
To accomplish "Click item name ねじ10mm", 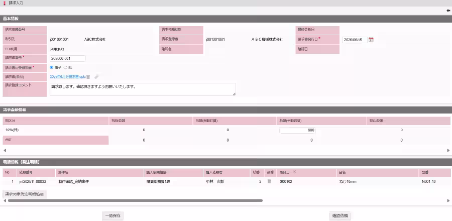I will pos(348,181).
